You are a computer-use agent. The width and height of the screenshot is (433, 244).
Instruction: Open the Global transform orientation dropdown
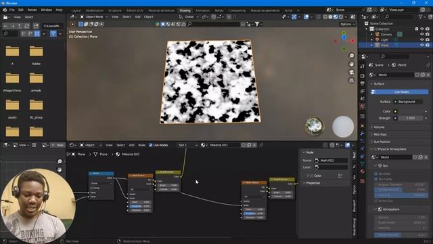click(x=189, y=17)
